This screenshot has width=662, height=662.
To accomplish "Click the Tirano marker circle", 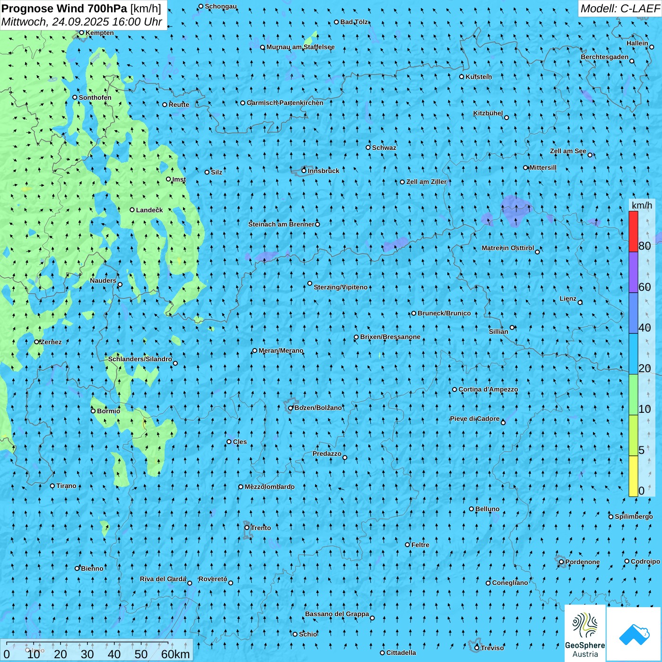I will (52, 486).
